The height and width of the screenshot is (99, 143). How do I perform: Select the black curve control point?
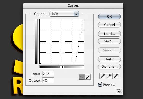point(76,56)
